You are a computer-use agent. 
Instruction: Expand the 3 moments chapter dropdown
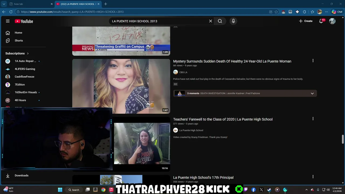point(312,93)
